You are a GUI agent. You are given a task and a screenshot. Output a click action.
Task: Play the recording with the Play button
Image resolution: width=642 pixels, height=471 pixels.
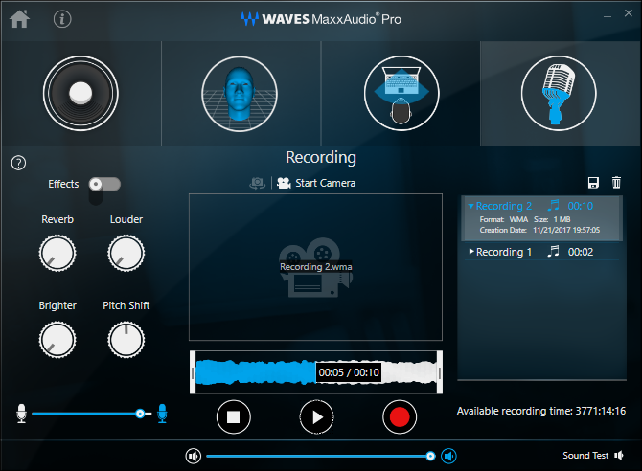tap(316, 417)
